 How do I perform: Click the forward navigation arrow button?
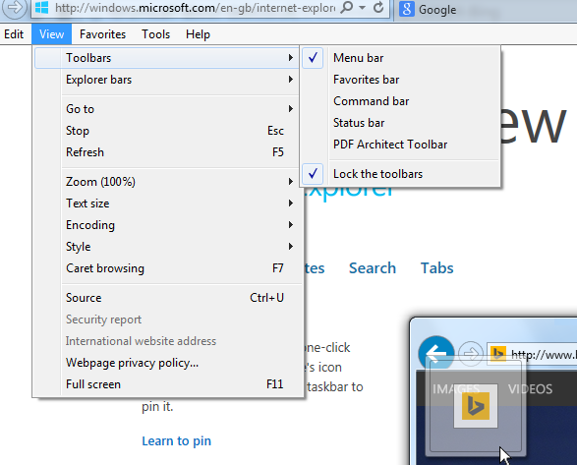15,7
